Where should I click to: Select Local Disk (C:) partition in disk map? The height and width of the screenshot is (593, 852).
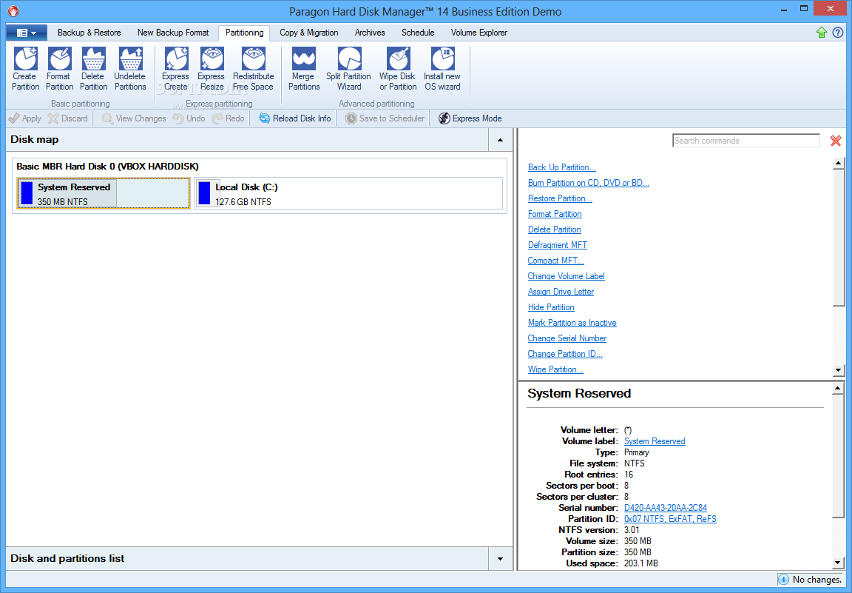point(348,194)
